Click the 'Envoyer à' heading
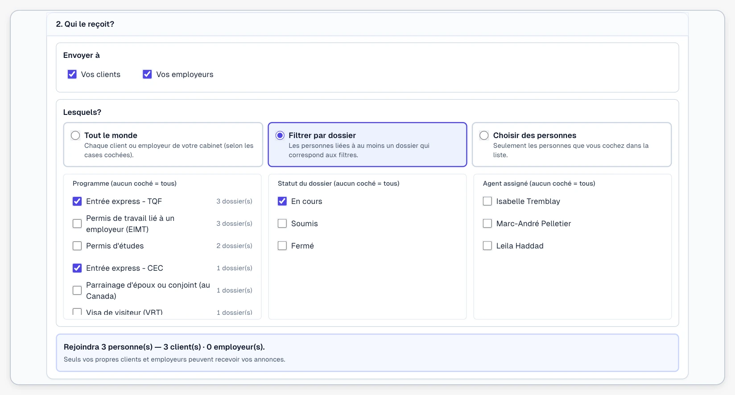Image resolution: width=735 pixels, height=395 pixels. click(82, 55)
